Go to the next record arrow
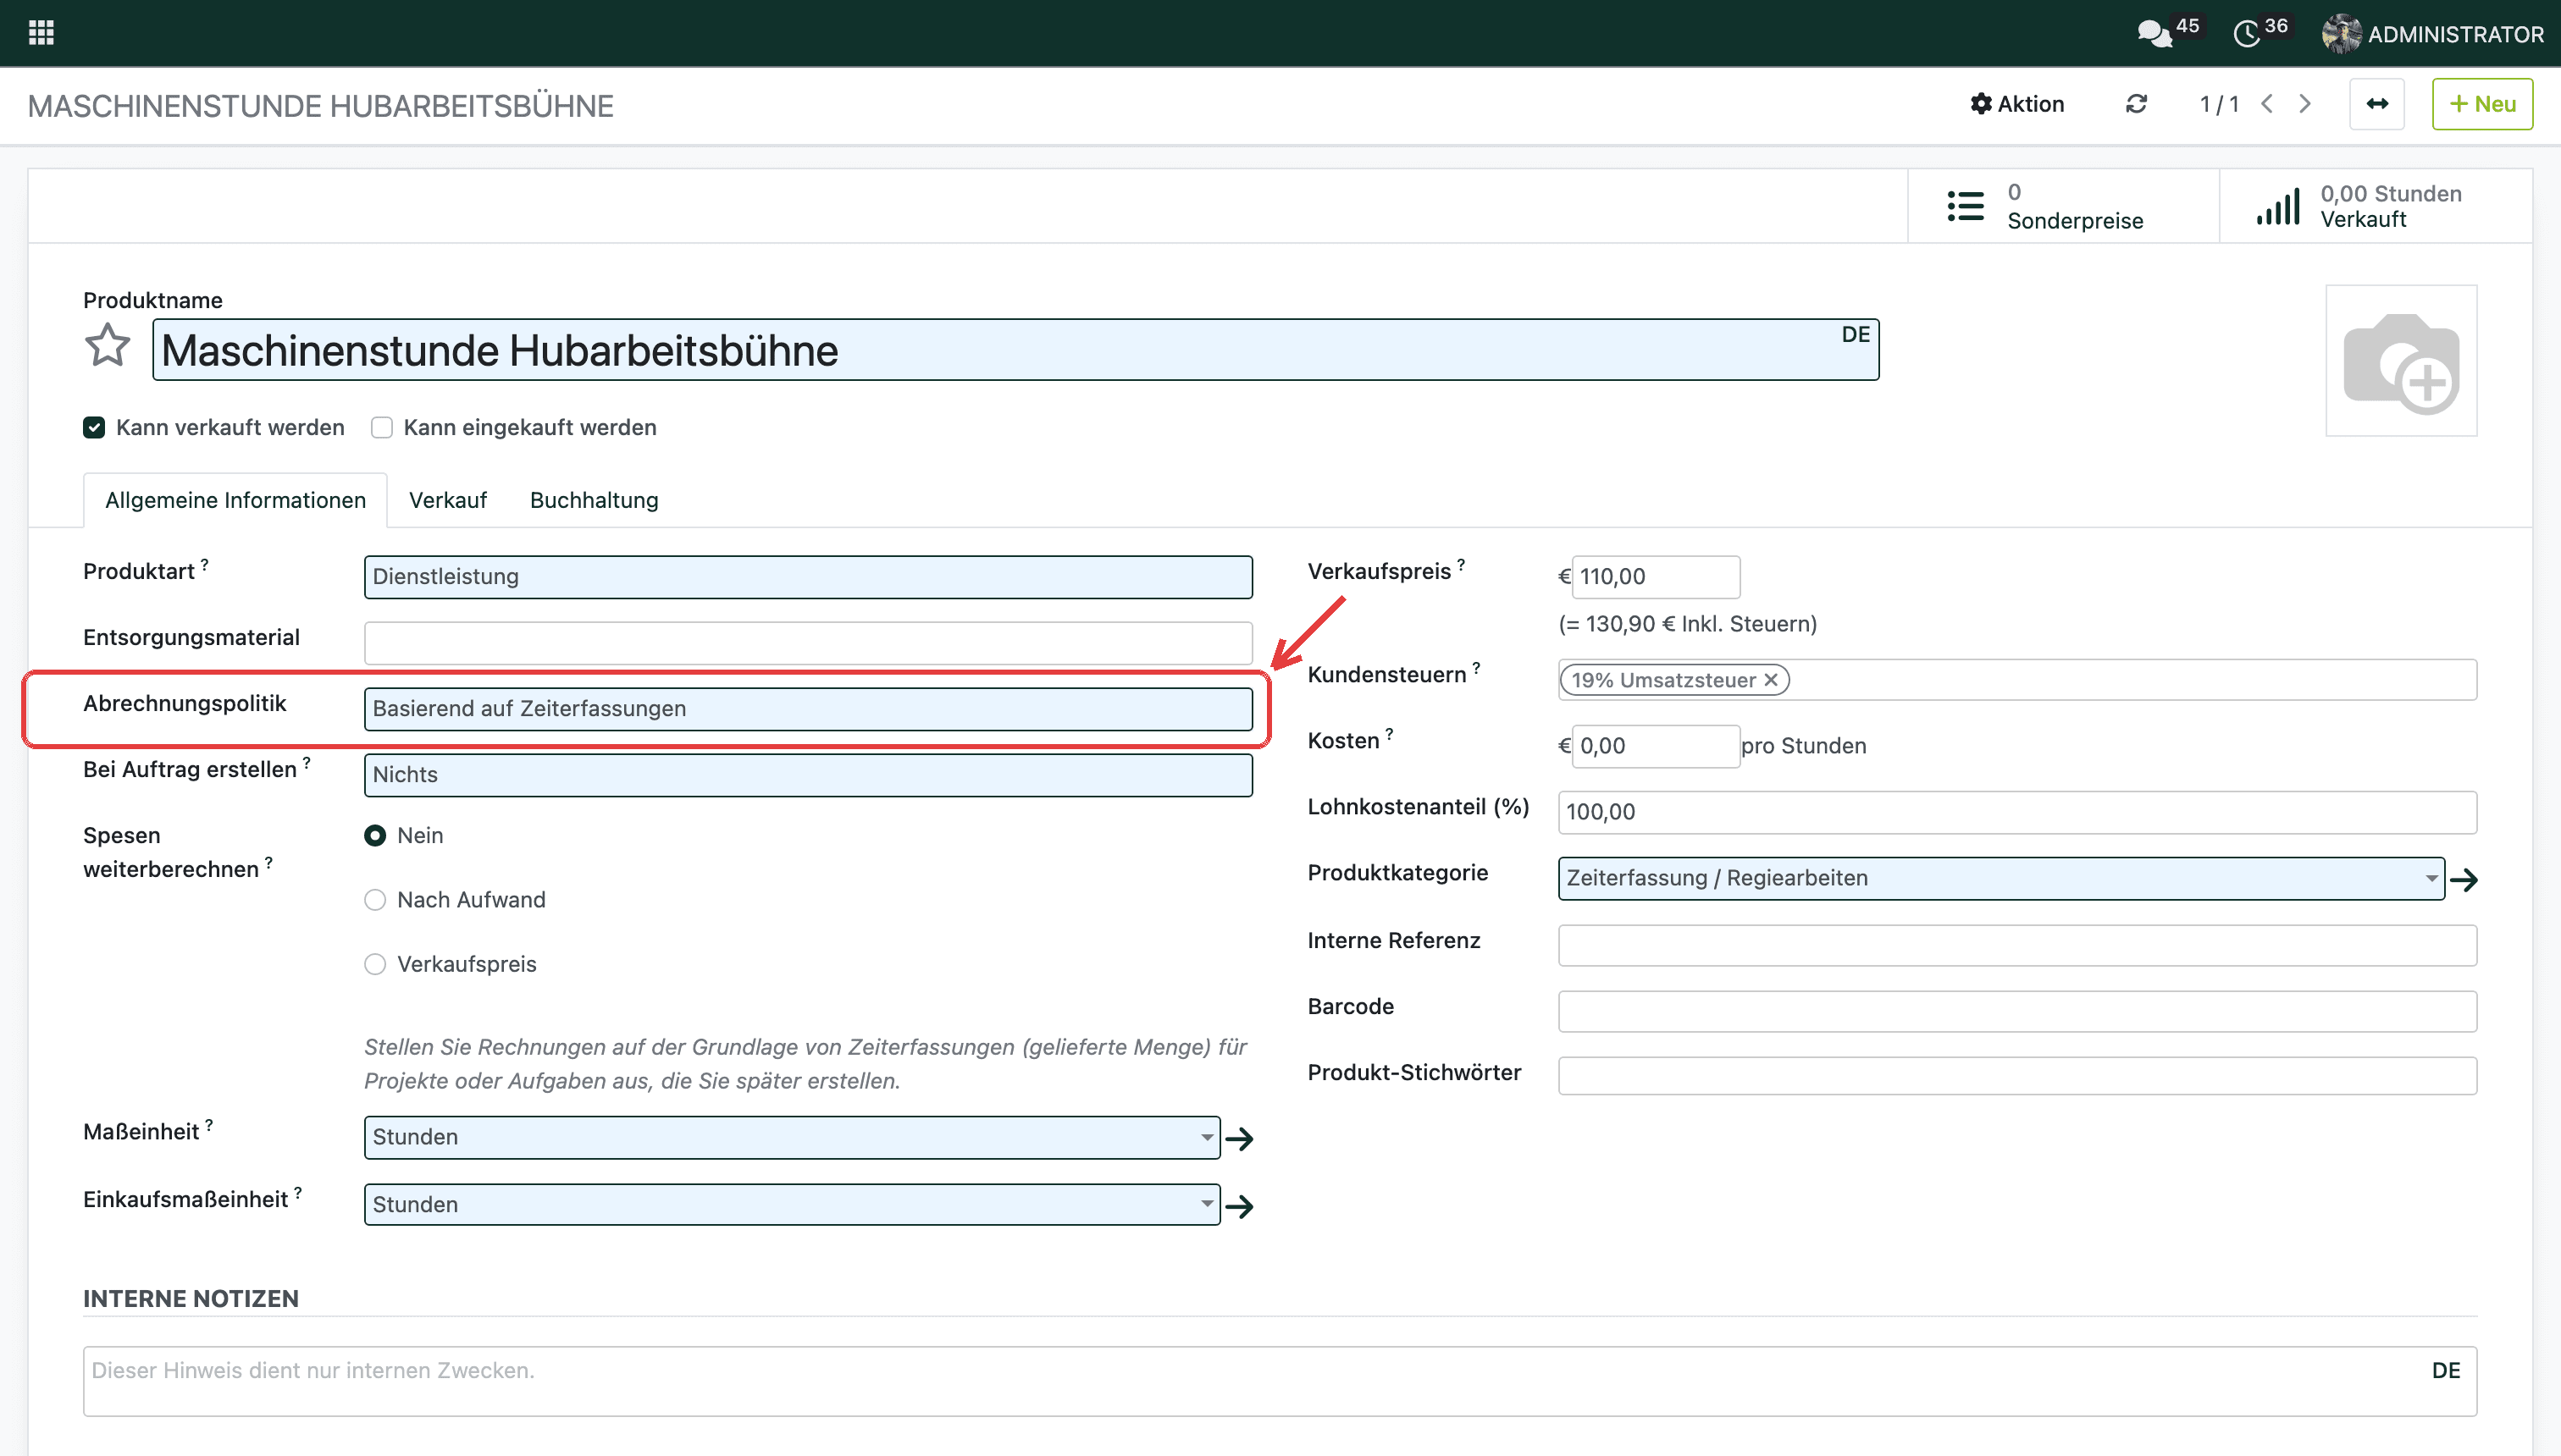Viewport: 2561px width, 1456px height. pos(2305,104)
